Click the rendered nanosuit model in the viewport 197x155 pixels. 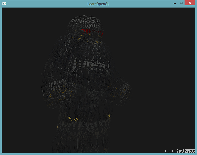[86, 83]
